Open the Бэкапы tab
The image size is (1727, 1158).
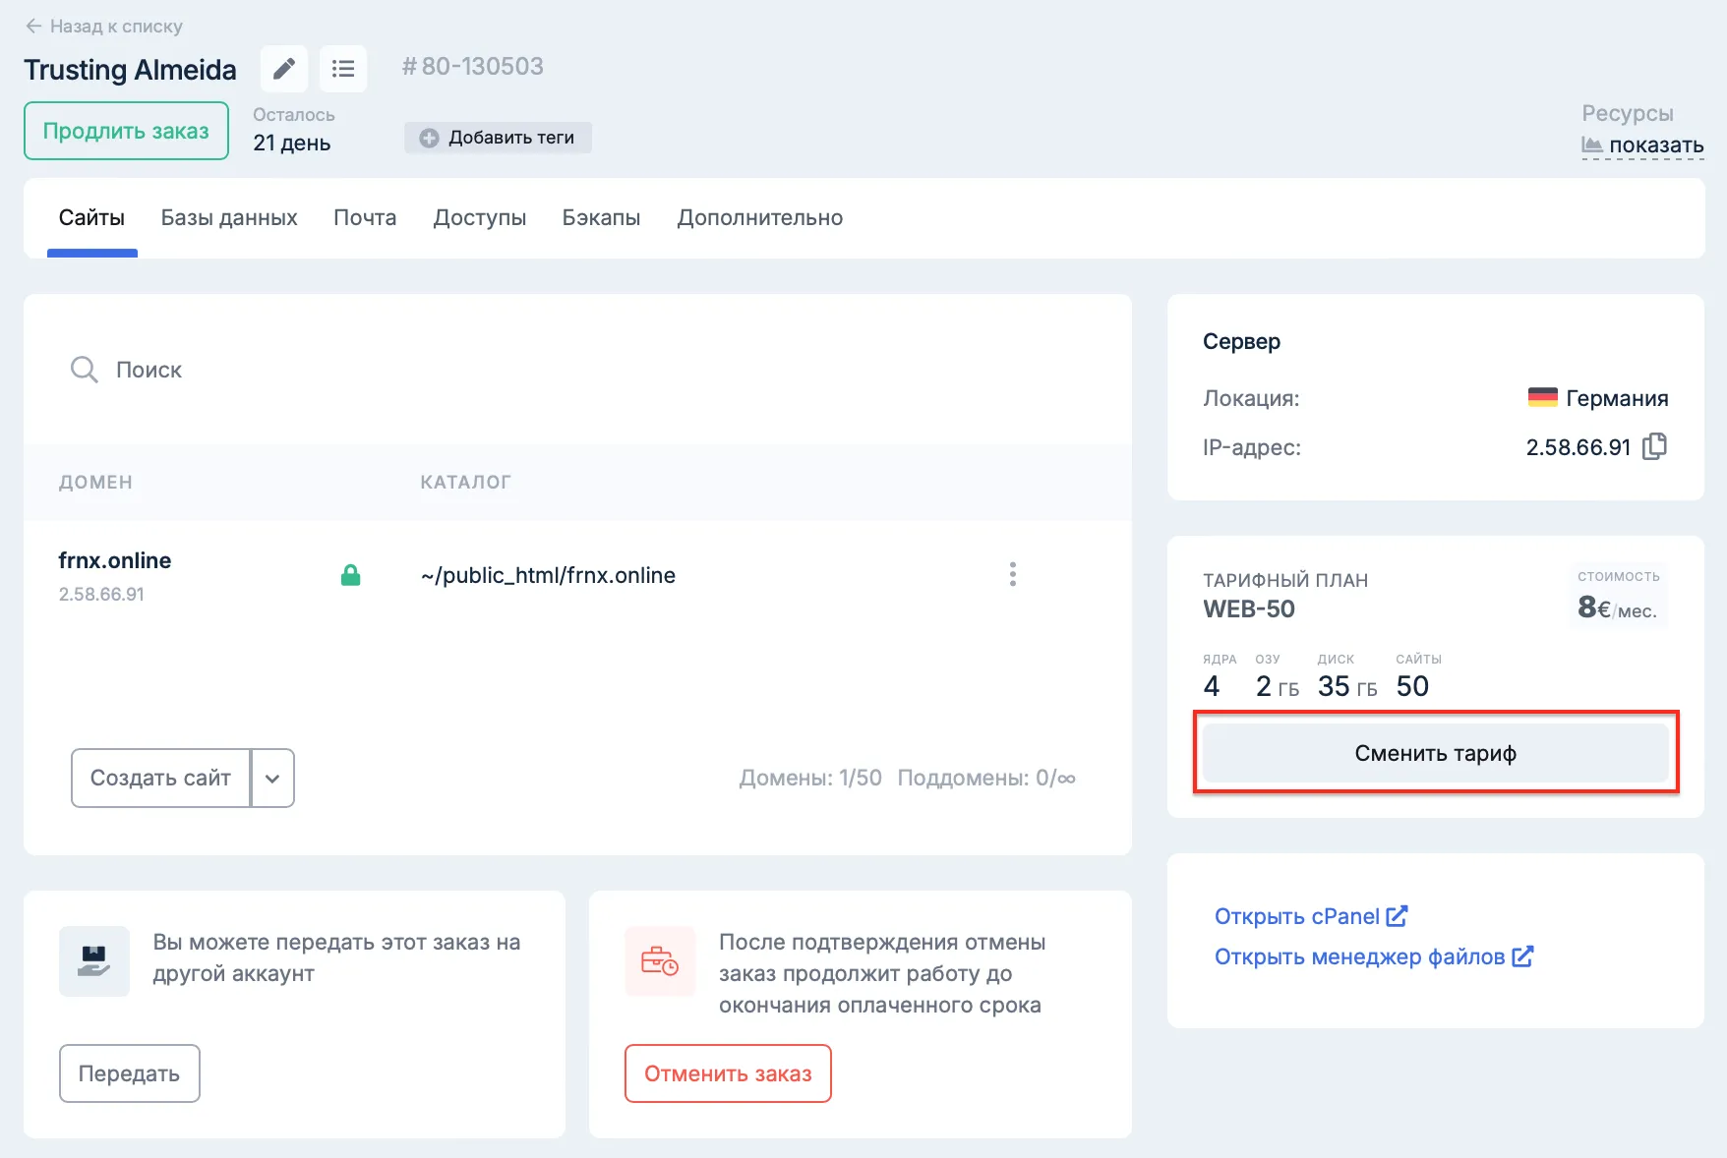(x=601, y=218)
